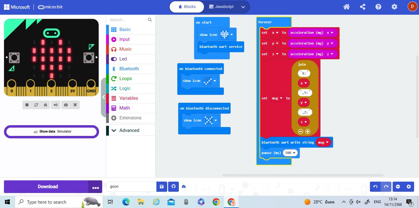Screen dimensions: 419x208
Task: Open the language dropdown next to JavaScript
Action: 243,7
